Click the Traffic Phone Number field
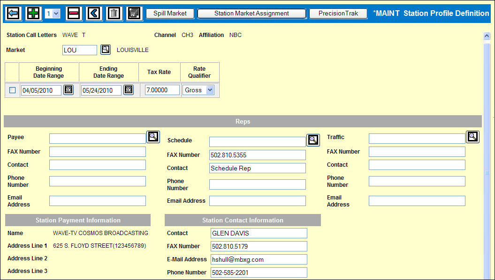The width and height of the screenshot is (495, 280). point(417,181)
